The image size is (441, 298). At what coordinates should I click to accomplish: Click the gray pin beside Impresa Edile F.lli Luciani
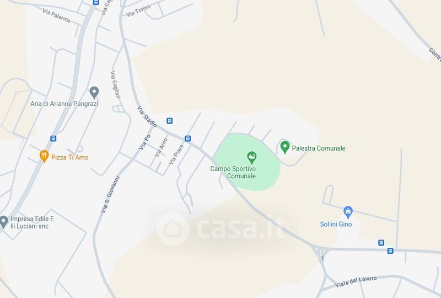3,222
